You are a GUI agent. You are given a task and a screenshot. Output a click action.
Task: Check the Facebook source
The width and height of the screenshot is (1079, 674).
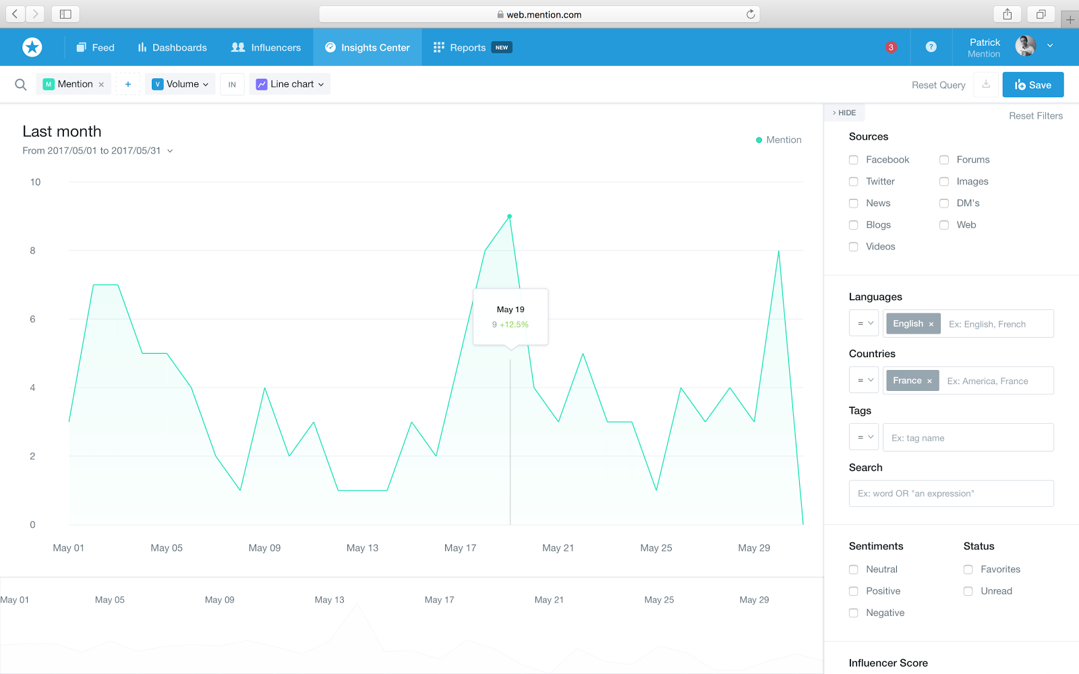click(x=853, y=160)
